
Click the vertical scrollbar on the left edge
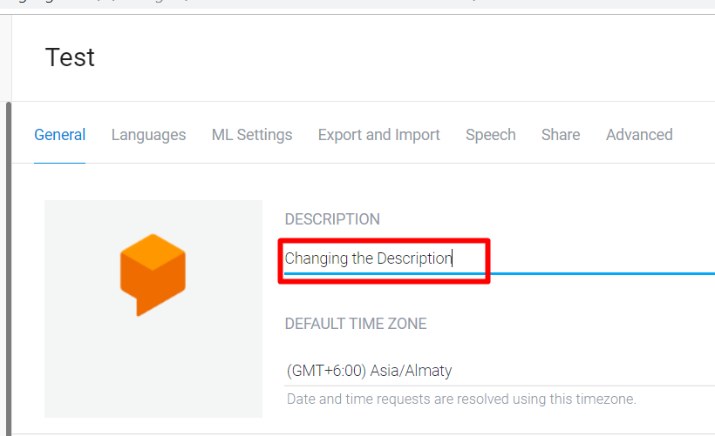[x=8, y=269]
